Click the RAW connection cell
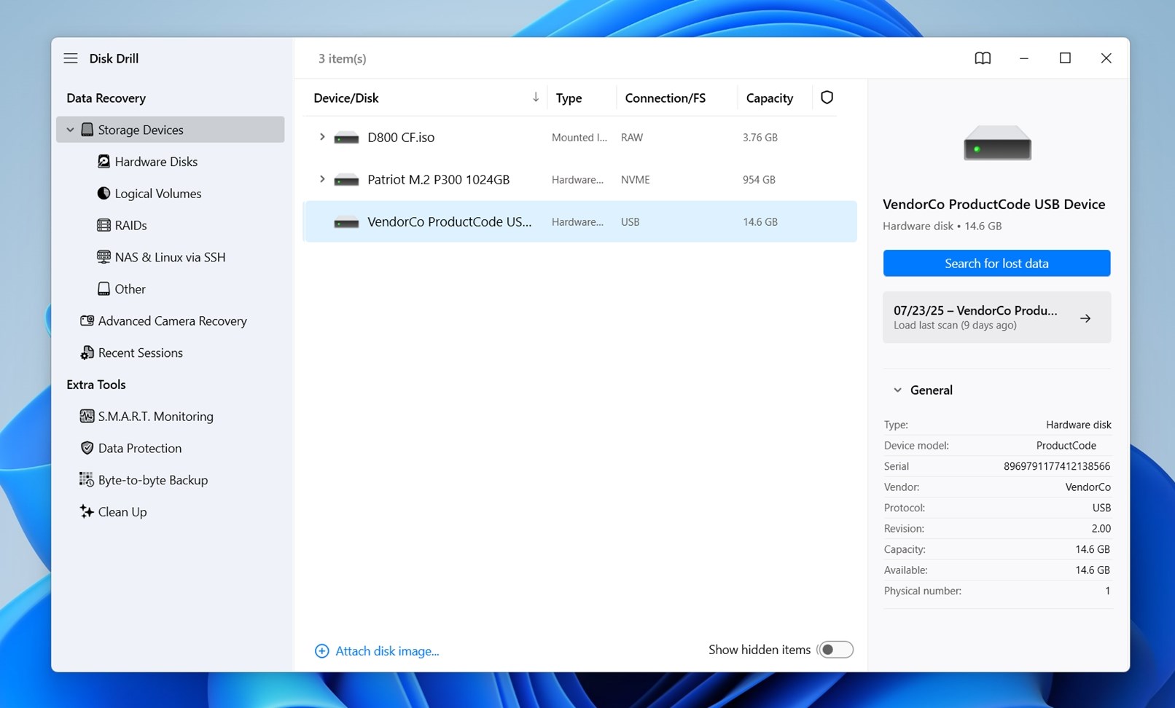1175x708 pixels. tap(631, 138)
